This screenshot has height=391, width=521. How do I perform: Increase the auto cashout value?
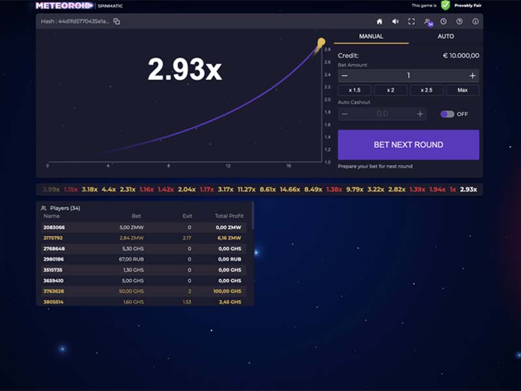coord(420,115)
